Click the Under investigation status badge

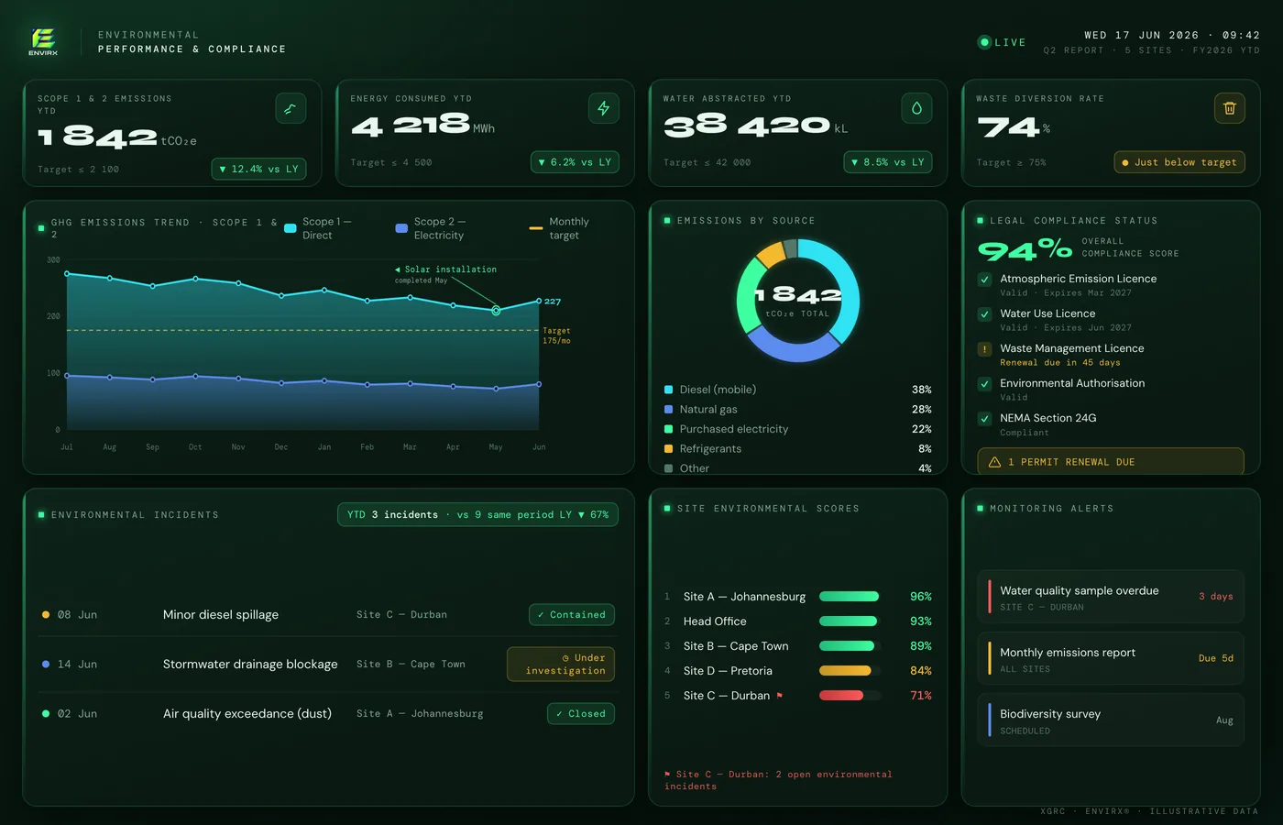[561, 665]
